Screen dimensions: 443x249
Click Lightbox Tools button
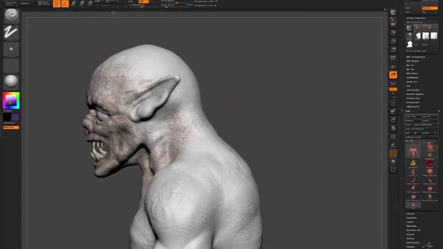pos(422,137)
